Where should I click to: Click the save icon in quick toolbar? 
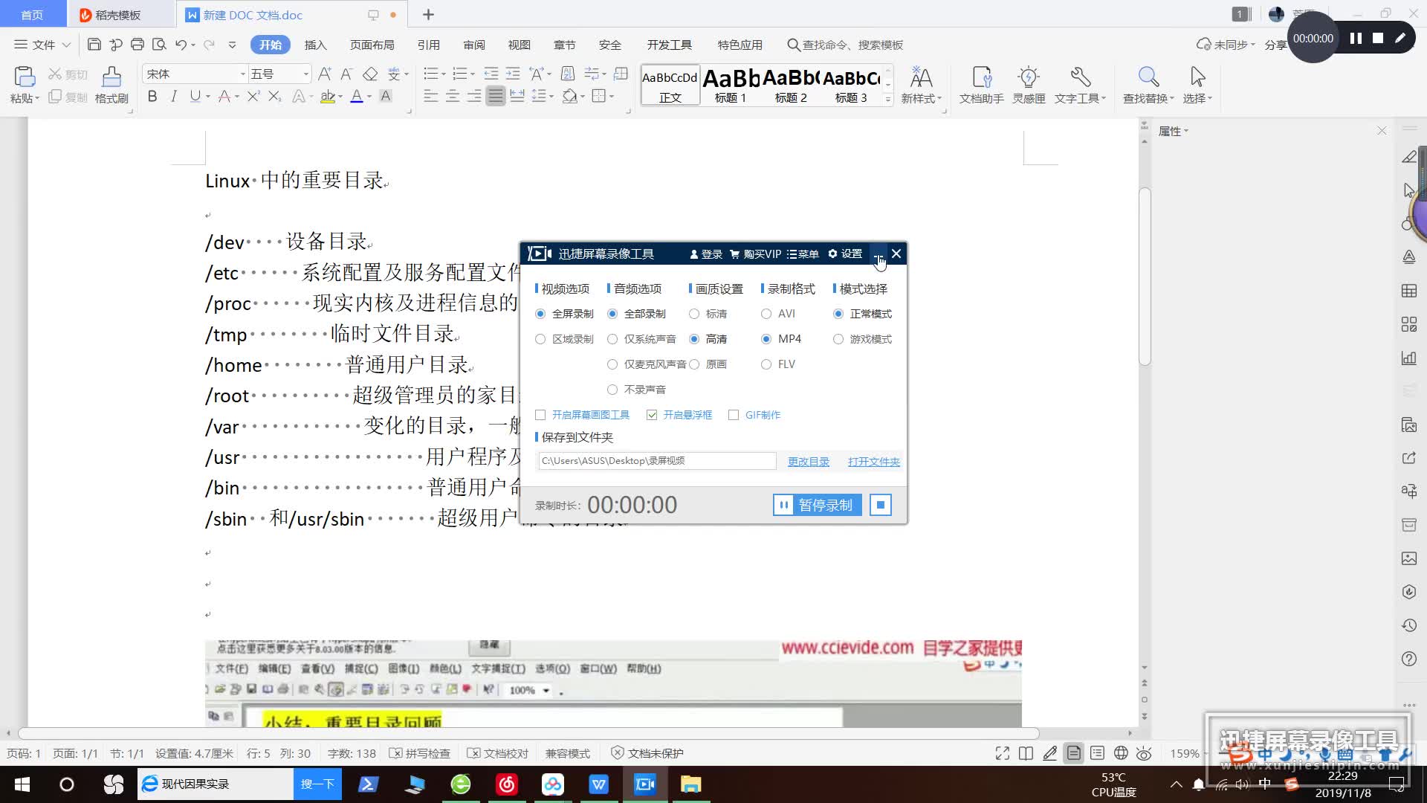pyautogui.click(x=94, y=45)
